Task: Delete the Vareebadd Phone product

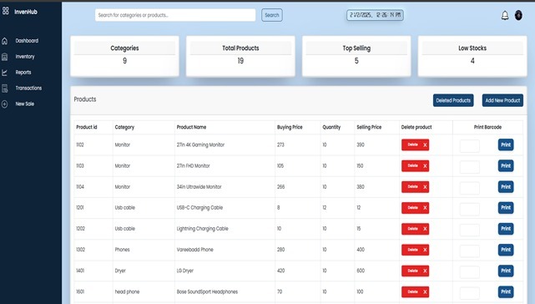Action: pyautogui.click(x=416, y=250)
